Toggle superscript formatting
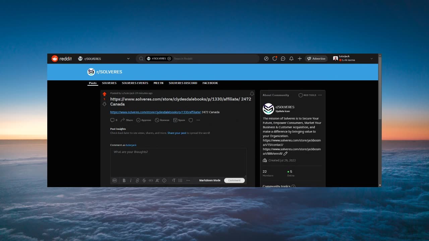This screenshot has width=429, height=241. 157,180
